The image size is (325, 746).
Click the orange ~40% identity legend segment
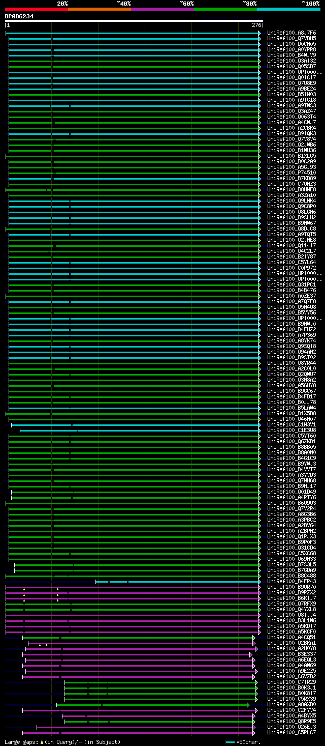tap(99, 9)
